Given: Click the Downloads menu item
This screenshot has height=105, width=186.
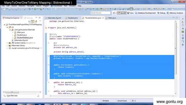Looking at the screenshot, I should click(56, 6).
